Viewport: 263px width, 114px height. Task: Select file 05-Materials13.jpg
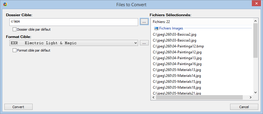(x=177, y=70)
